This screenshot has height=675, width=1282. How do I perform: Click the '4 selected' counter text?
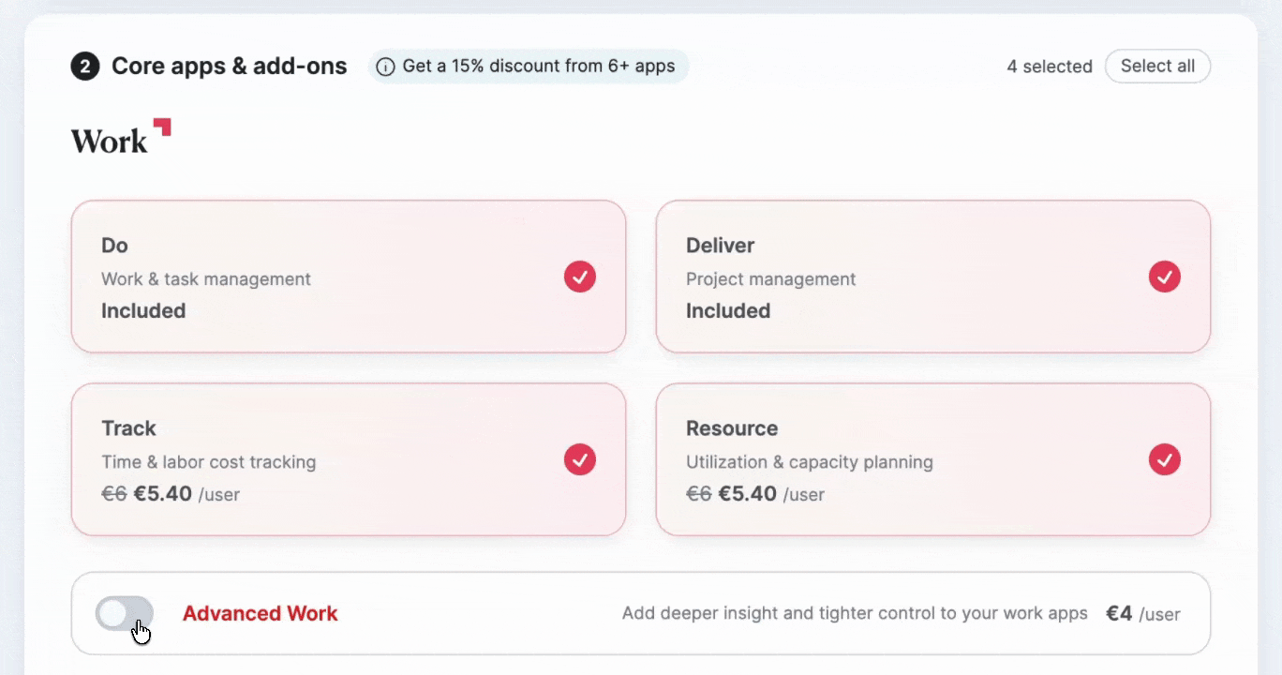[1050, 67]
